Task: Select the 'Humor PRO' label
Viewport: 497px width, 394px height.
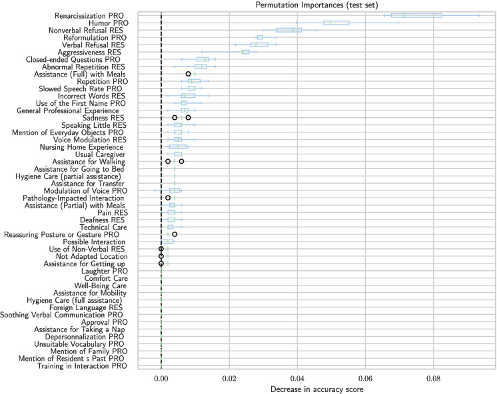Action: tap(109, 23)
